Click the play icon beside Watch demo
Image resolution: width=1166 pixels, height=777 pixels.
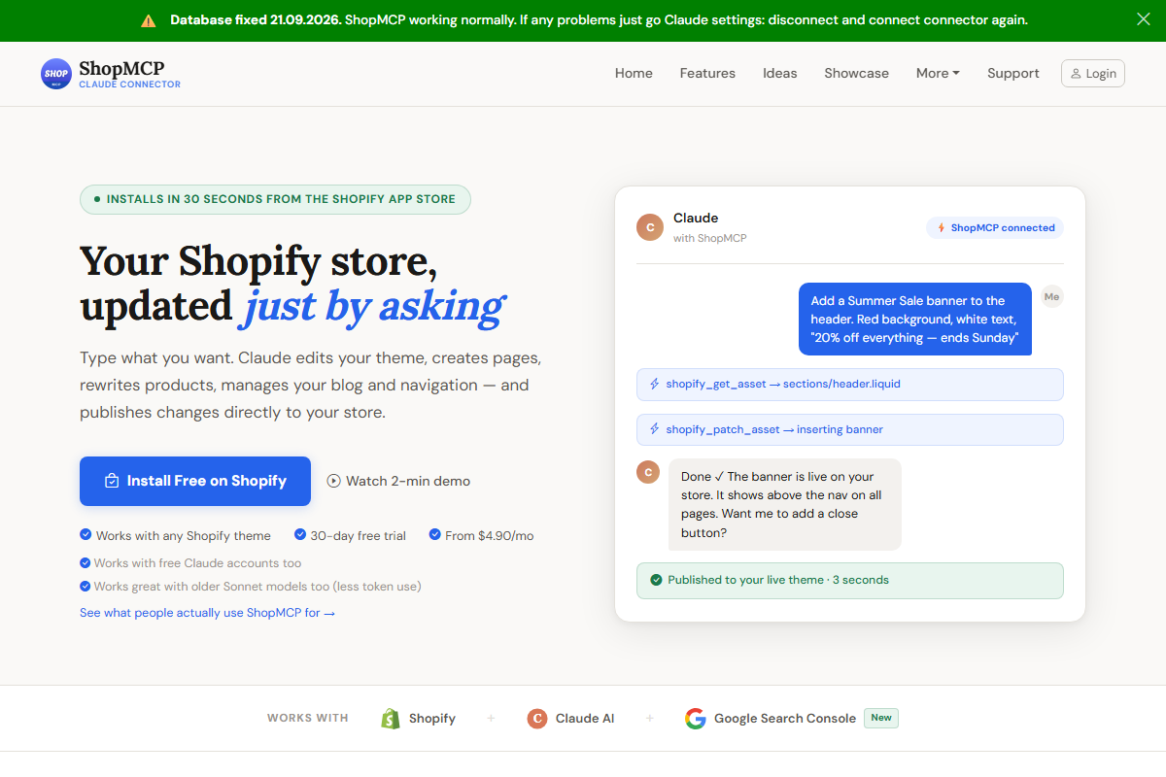point(334,481)
